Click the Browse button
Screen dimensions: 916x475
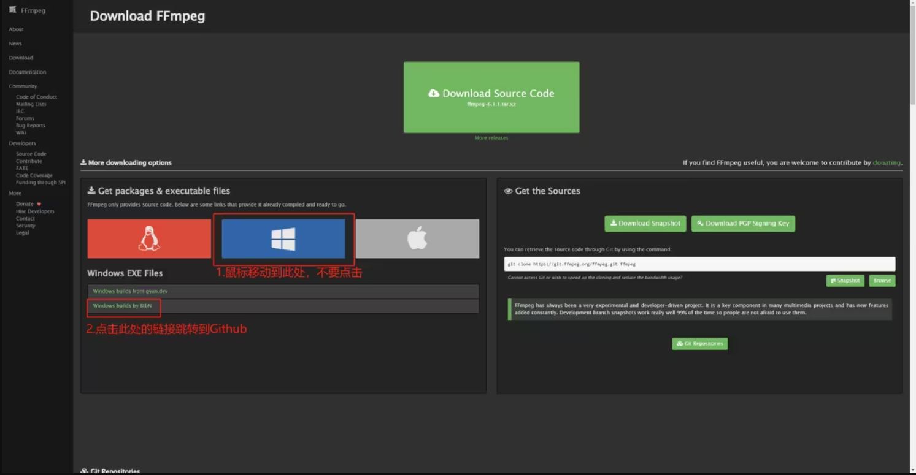click(882, 281)
